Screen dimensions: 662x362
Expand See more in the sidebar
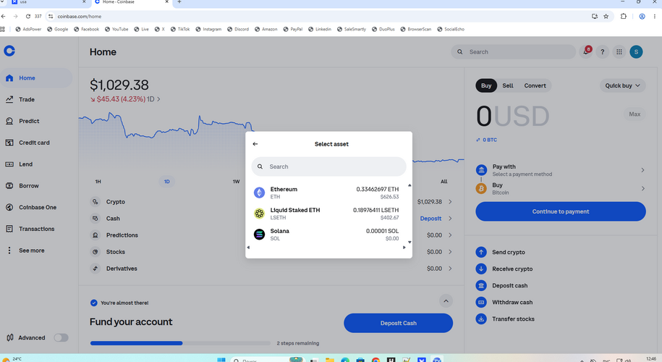tap(36, 251)
